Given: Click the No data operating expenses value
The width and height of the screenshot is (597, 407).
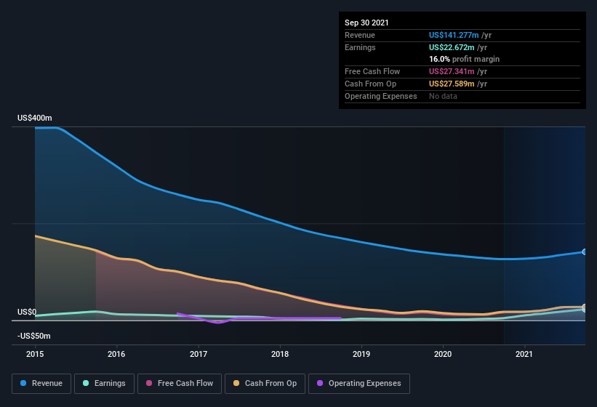Looking at the screenshot, I should [x=443, y=96].
